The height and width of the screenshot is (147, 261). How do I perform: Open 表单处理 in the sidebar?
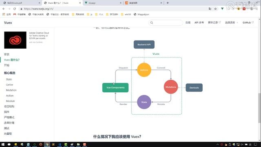[x=9, y=123]
